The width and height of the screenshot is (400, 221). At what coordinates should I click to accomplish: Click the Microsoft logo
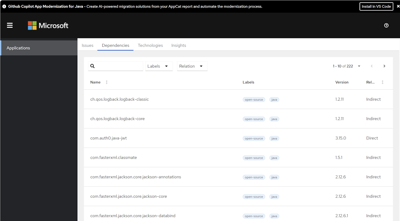pos(48,26)
